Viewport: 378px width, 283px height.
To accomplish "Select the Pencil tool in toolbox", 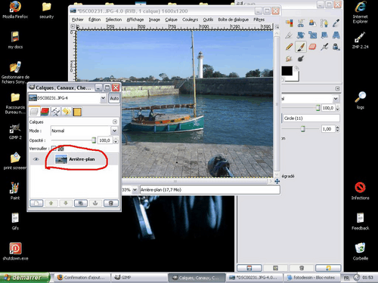I will [x=289, y=47].
